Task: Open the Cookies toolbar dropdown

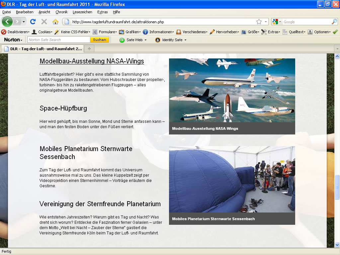Action: [42, 32]
